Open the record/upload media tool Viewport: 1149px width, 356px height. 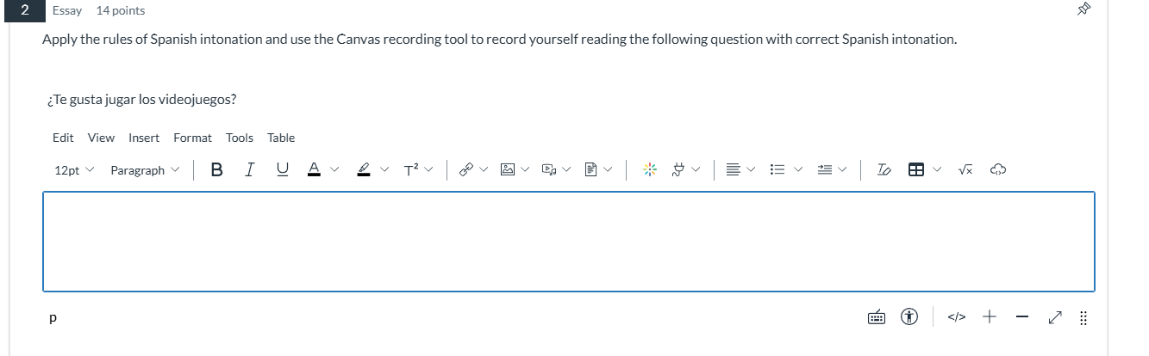coord(549,170)
